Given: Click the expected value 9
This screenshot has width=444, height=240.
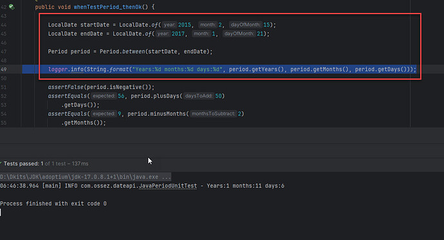Looking at the screenshot, I should click(x=120, y=114).
